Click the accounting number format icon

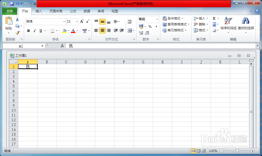(x=141, y=27)
